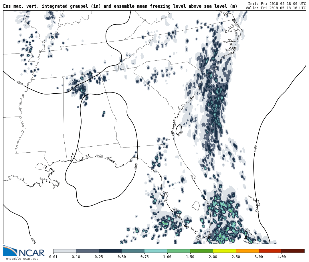Pick the dark navy 0.25–0.50 swatch
The height and width of the screenshot is (262, 309).
[x=110, y=251]
